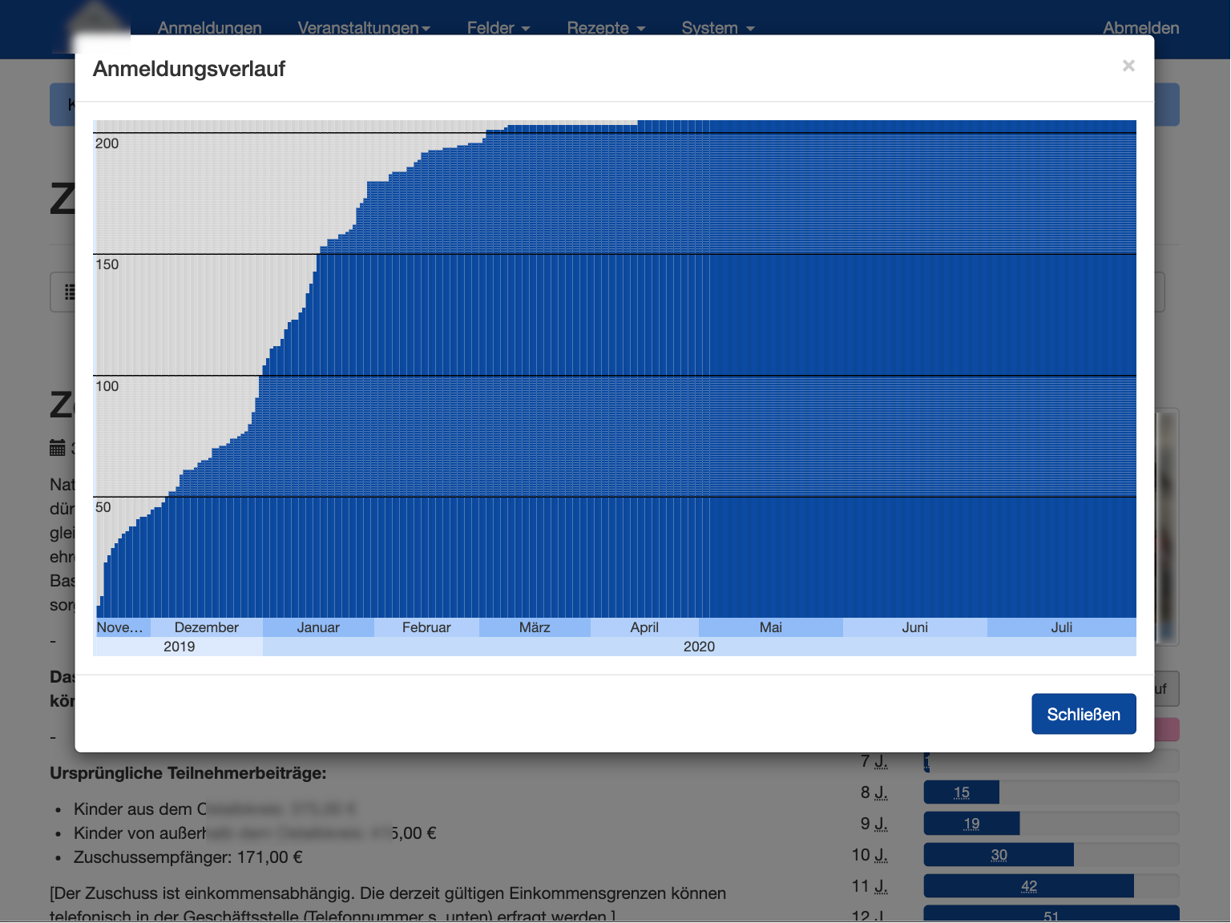The width and height of the screenshot is (1231, 923).
Task: Click the Abmelden link
Action: click(1141, 28)
